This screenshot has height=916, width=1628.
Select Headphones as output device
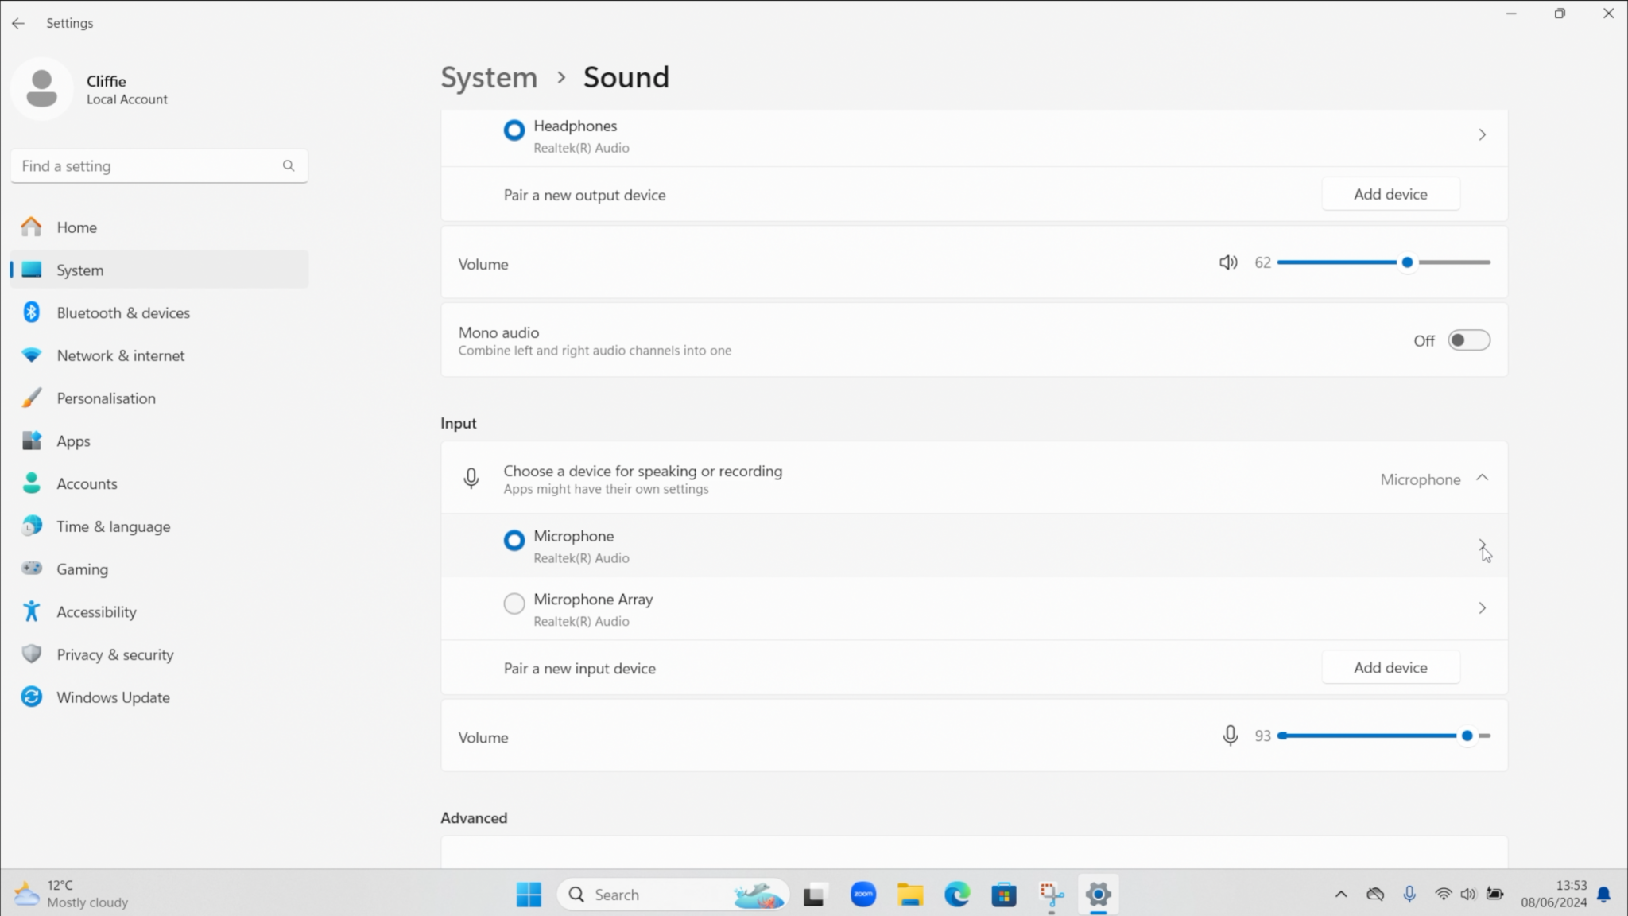[x=513, y=130]
